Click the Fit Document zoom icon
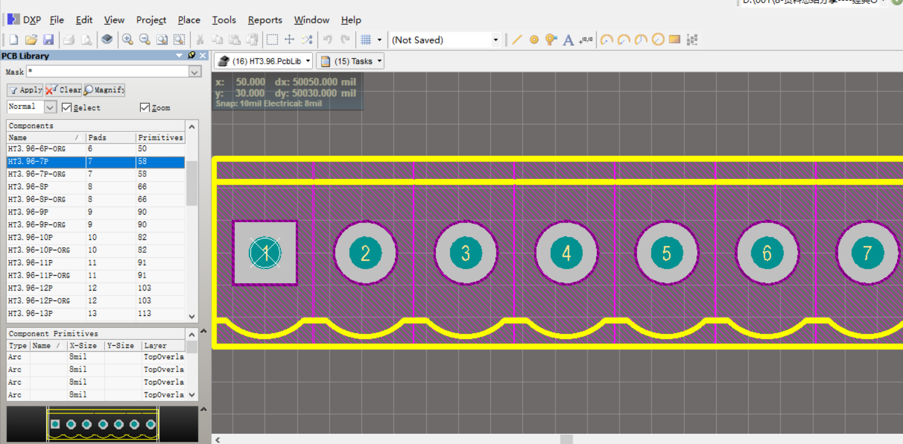 pos(162,40)
